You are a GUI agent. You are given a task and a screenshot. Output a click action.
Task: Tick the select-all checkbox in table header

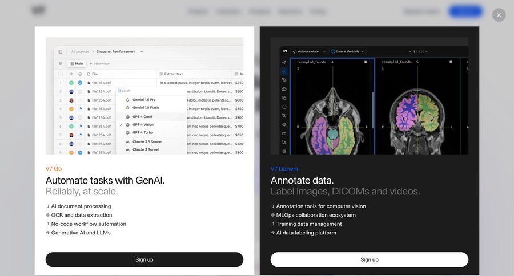(61, 74)
